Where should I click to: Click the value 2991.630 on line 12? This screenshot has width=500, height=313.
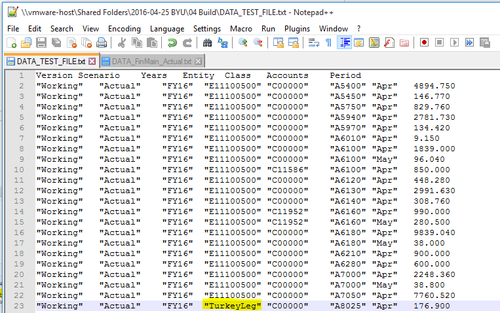coord(434,191)
